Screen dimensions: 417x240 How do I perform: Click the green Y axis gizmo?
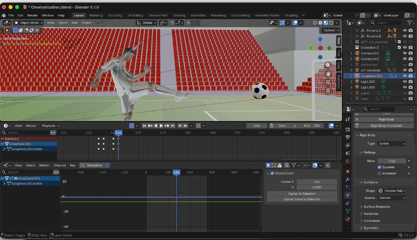(x=311, y=48)
